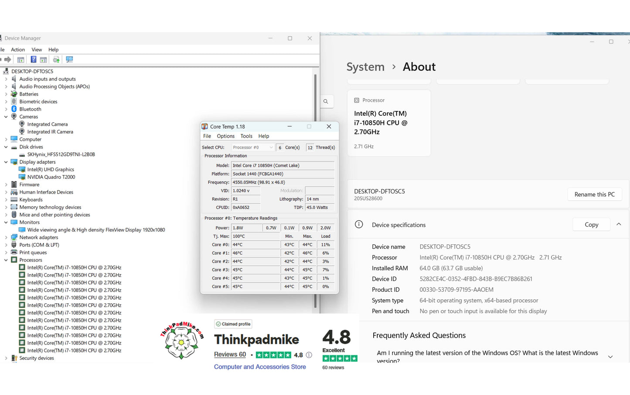This screenshot has height=395, width=630.
Task: Click the Audio Processing Objects speaker icon
Action: point(14,87)
